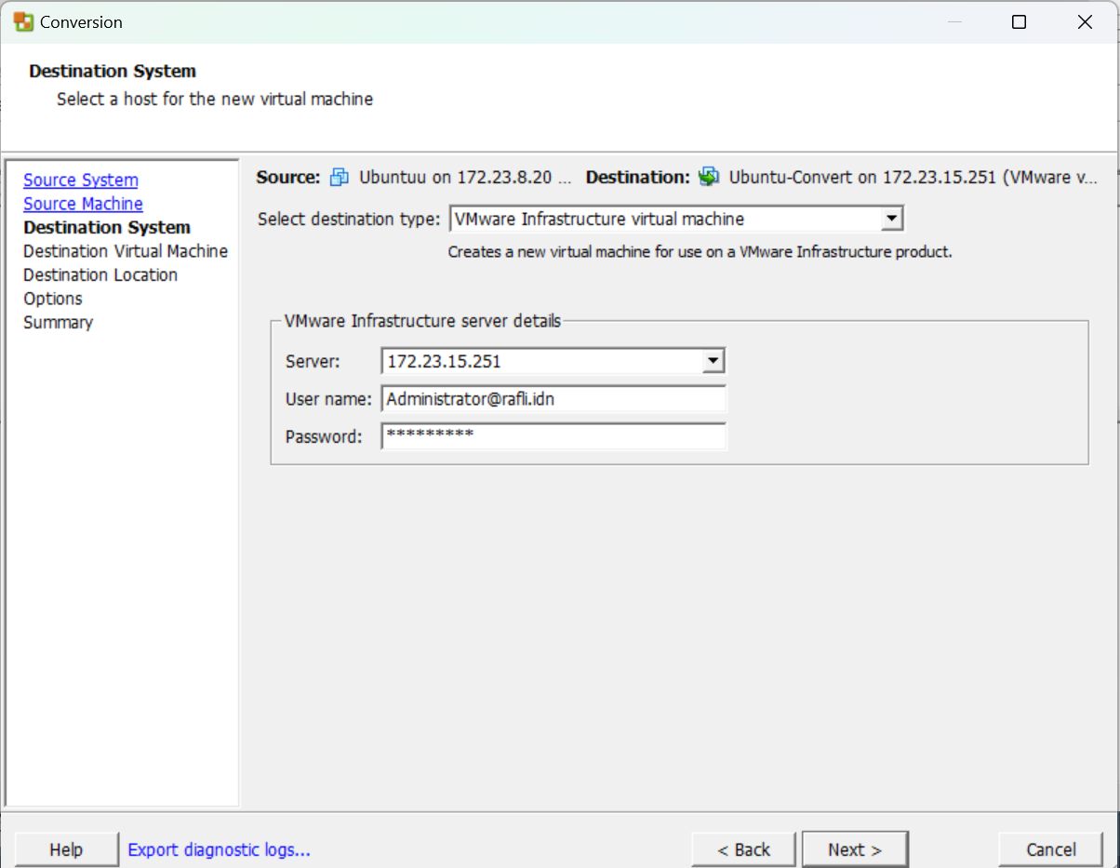This screenshot has width=1120, height=868.
Task: Click the destination server icon beside Ubuntu-Convert
Action: (x=710, y=177)
